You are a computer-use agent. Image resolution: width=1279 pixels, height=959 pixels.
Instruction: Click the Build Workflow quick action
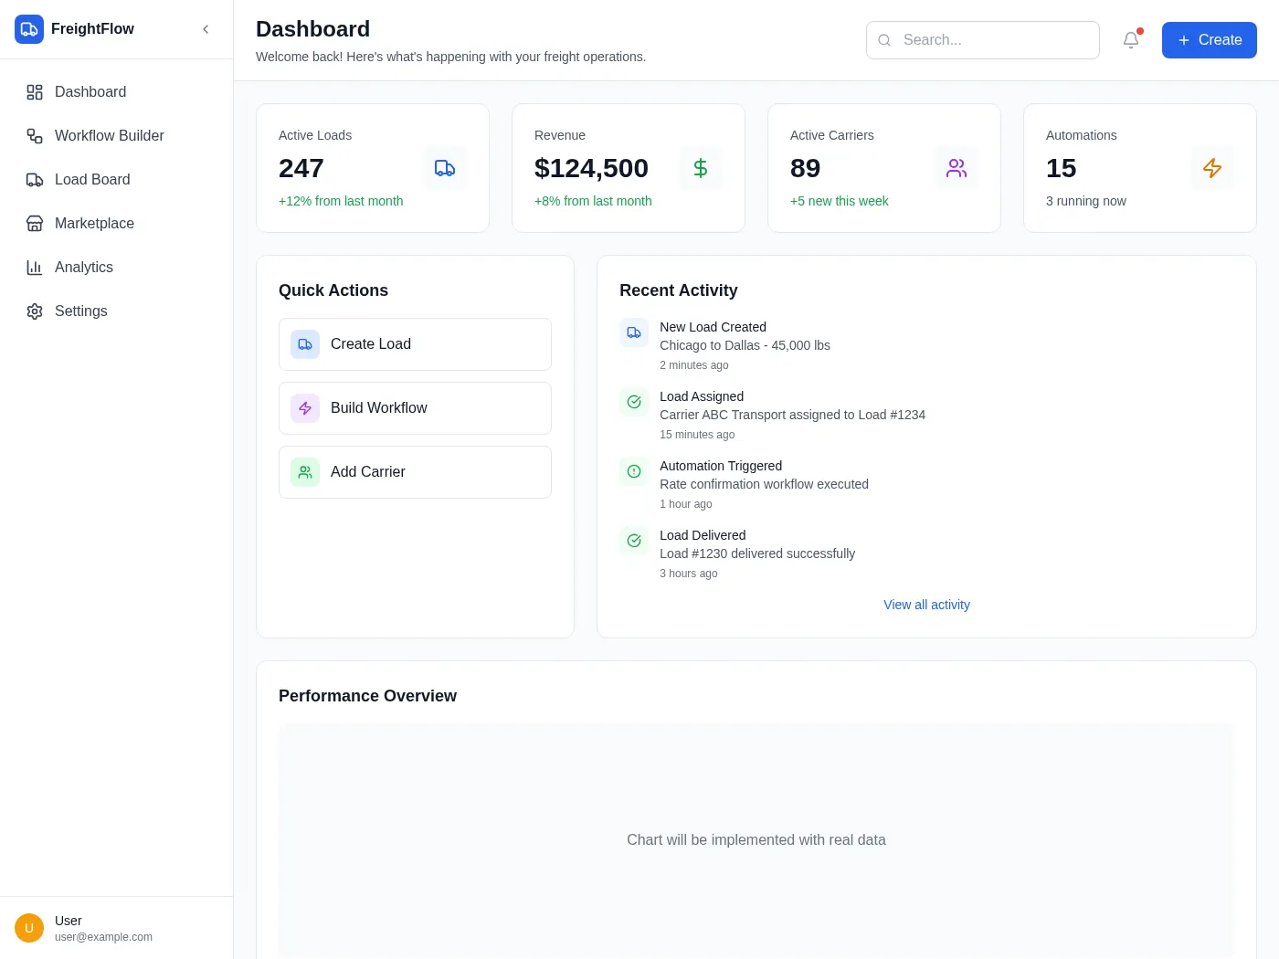coord(415,408)
